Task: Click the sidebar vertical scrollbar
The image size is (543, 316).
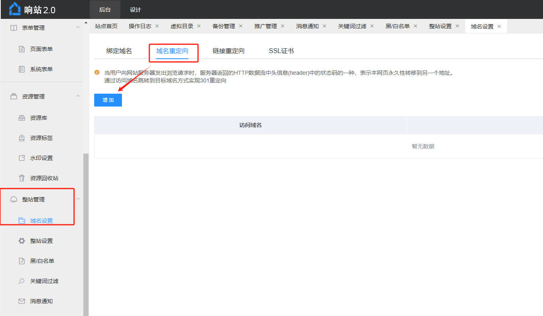Action: 86,233
